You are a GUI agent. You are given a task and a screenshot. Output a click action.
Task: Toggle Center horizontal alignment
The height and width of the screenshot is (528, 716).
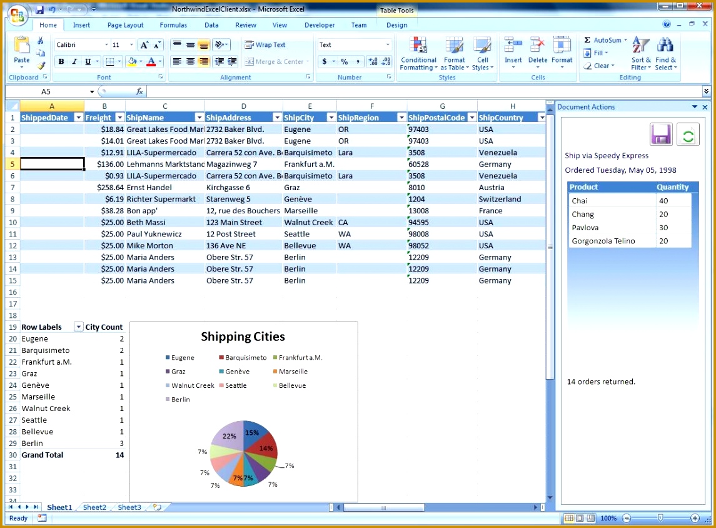(191, 62)
